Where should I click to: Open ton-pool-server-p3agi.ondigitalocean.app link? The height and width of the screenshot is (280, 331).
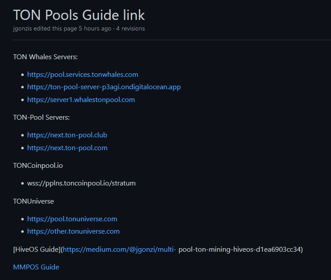(104, 87)
